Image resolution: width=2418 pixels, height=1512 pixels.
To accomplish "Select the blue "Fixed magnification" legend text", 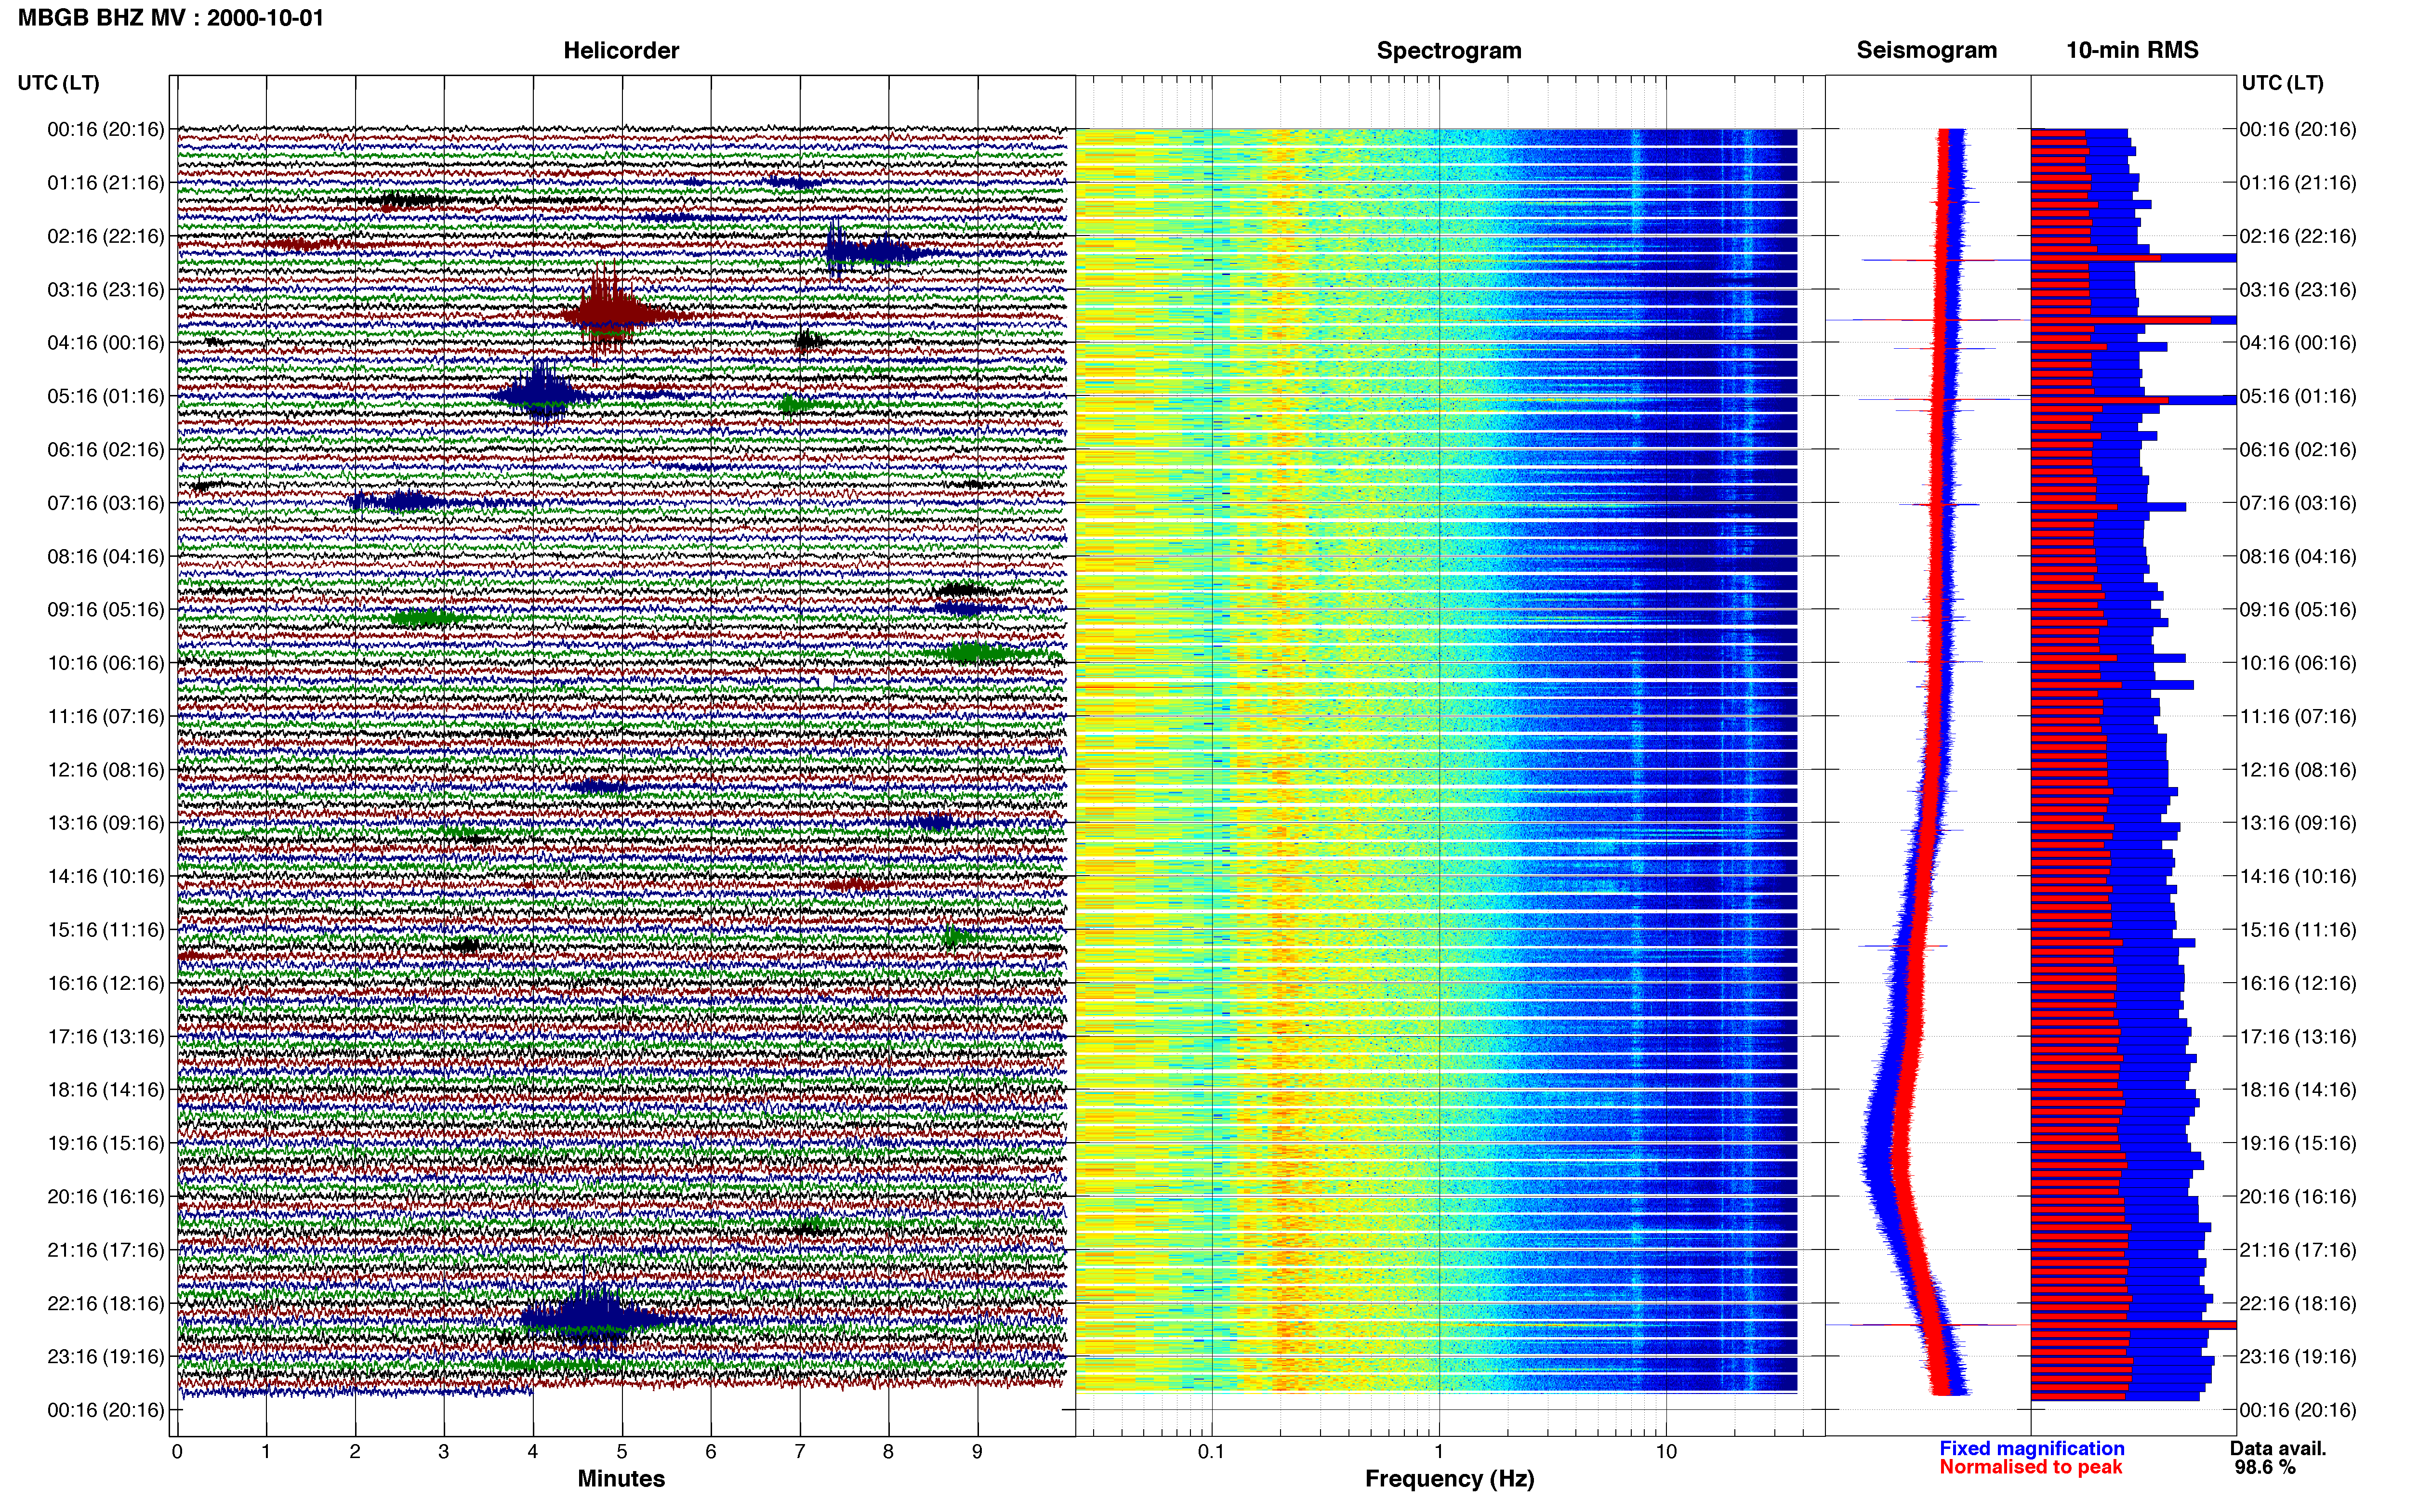I will [2032, 1448].
